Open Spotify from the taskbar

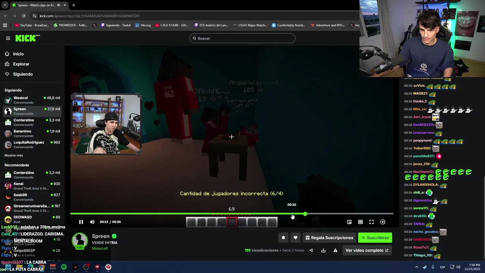64,267
